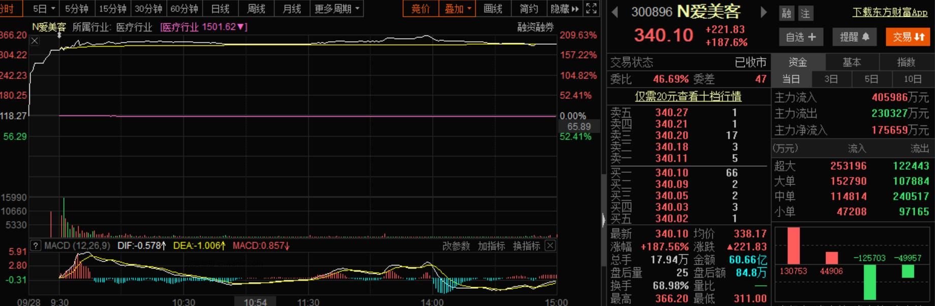Image resolution: width=935 pixels, height=306 pixels.
Task: Click the 注 registration badge icon
Action: [x=805, y=14]
